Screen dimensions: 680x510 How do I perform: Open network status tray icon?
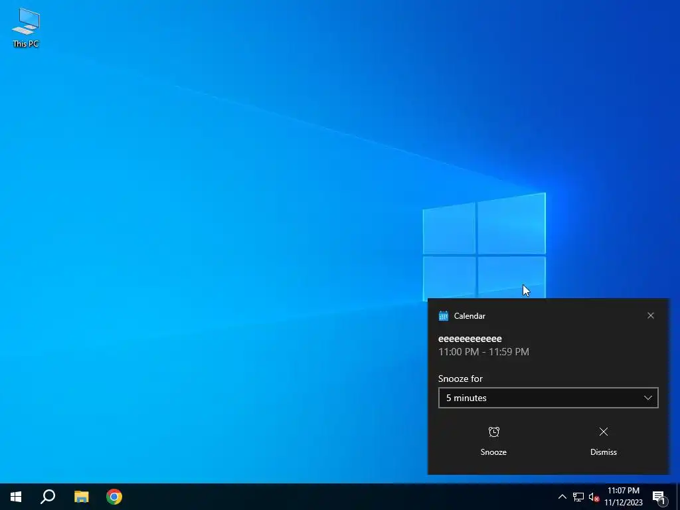point(578,497)
